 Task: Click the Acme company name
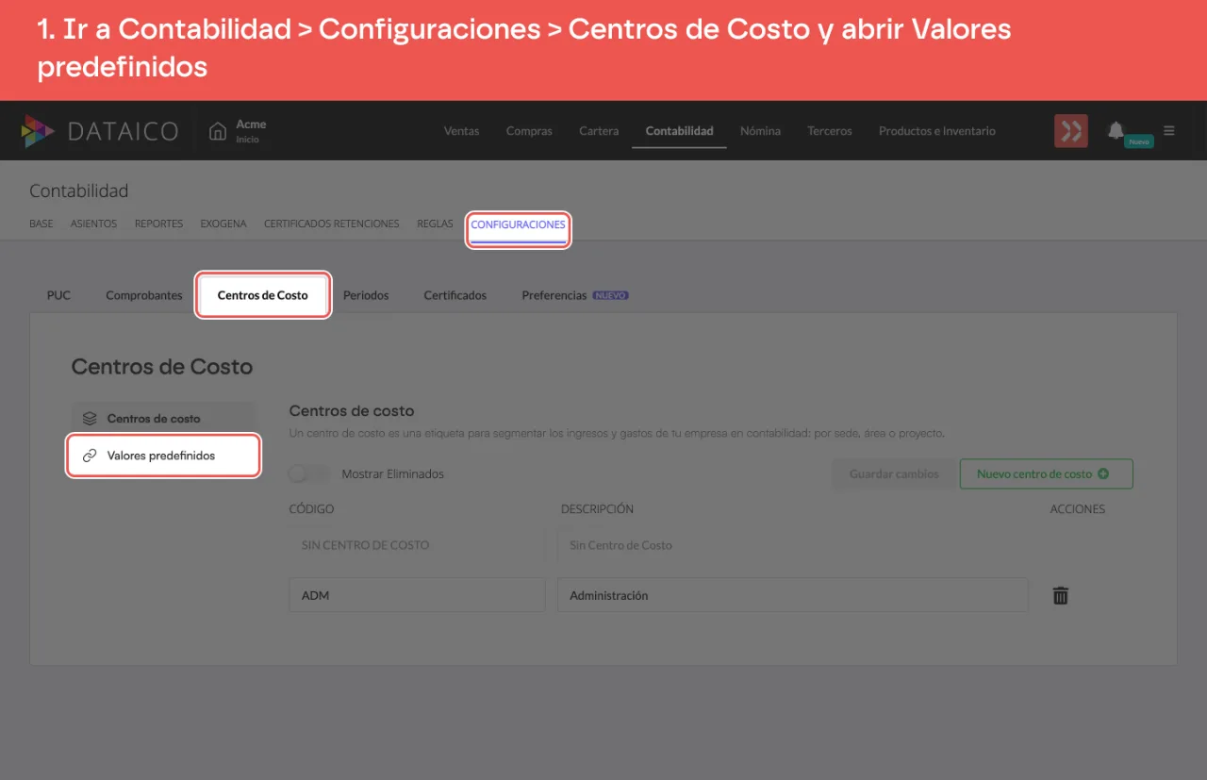[251, 124]
